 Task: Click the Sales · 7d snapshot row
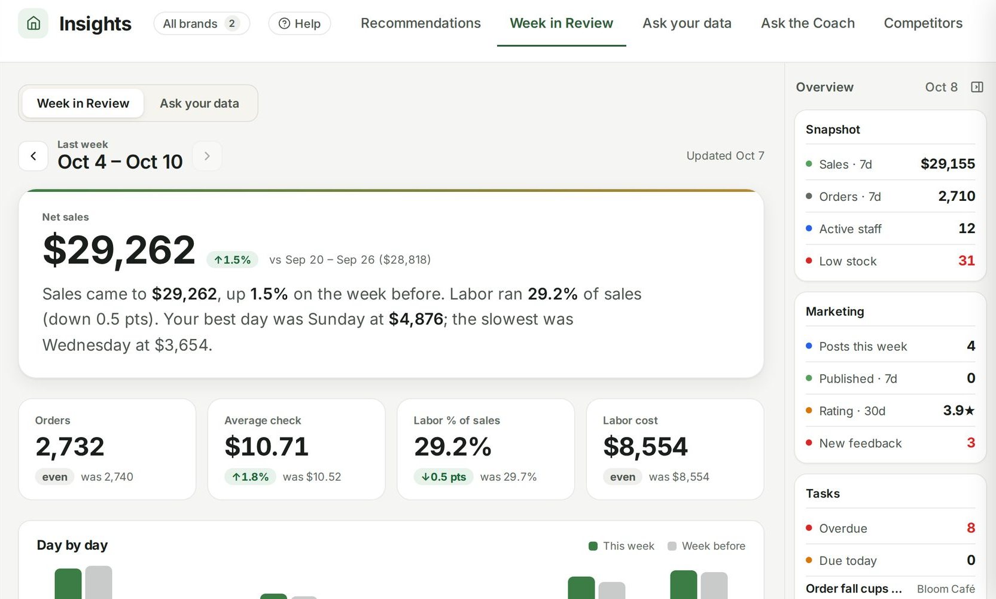890,164
